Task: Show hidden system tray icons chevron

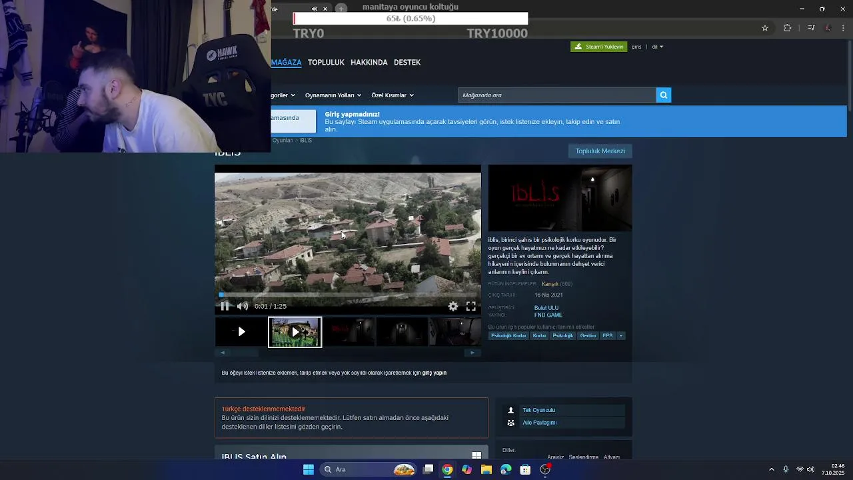Action: click(x=772, y=469)
